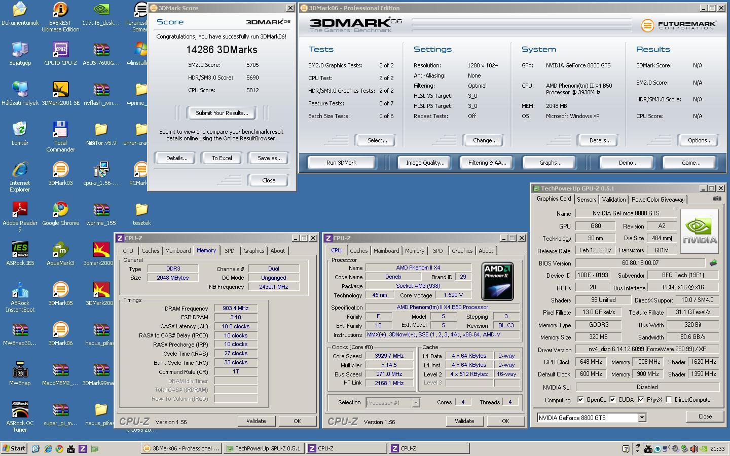Toggle PhysX checkbox in GPU-Z
This screenshot has height=456, width=730.
[x=641, y=400]
